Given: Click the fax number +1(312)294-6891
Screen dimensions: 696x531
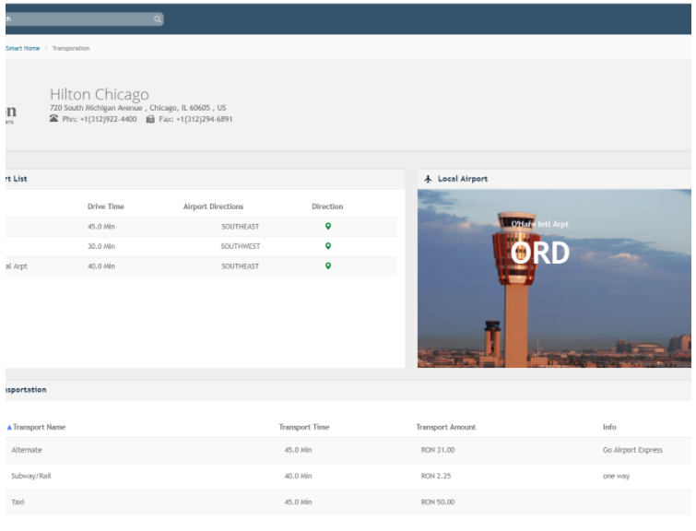Looking at the screenshot, I should [204, 119].
